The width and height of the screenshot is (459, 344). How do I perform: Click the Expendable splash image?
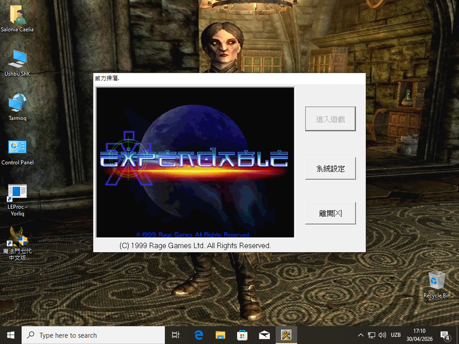(x=195, y=162)
